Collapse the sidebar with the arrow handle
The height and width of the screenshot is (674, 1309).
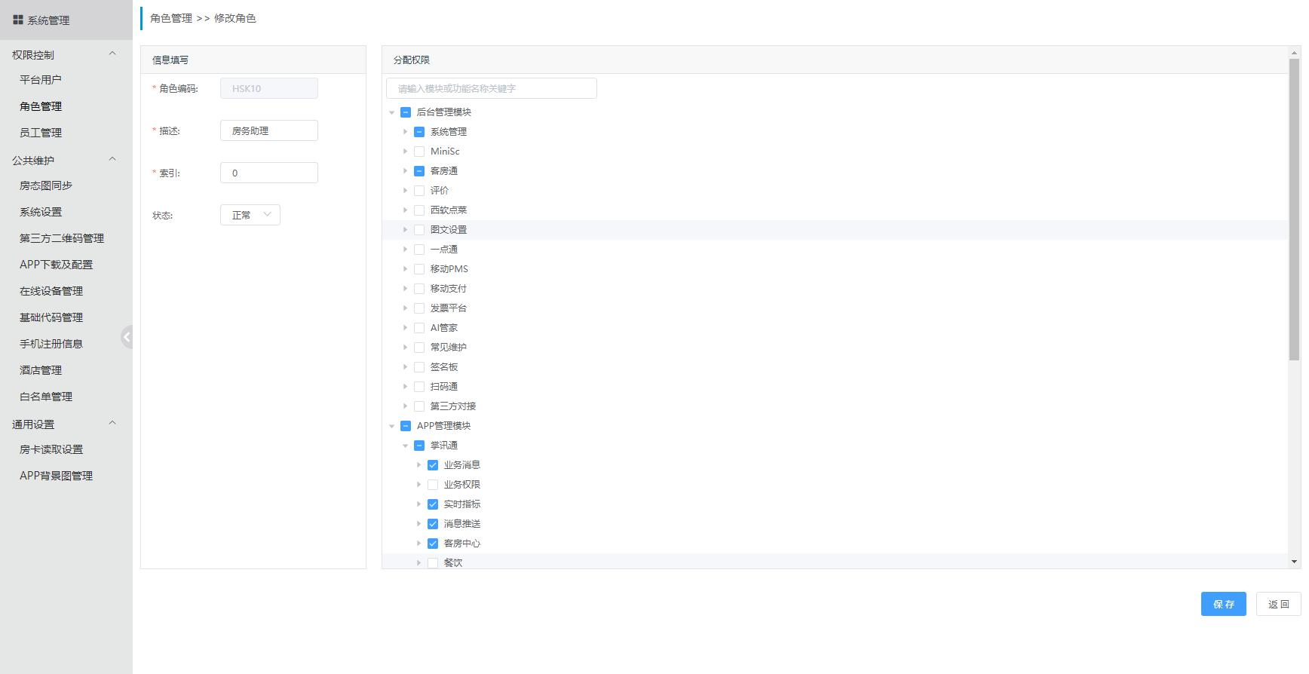click(127, 337)
